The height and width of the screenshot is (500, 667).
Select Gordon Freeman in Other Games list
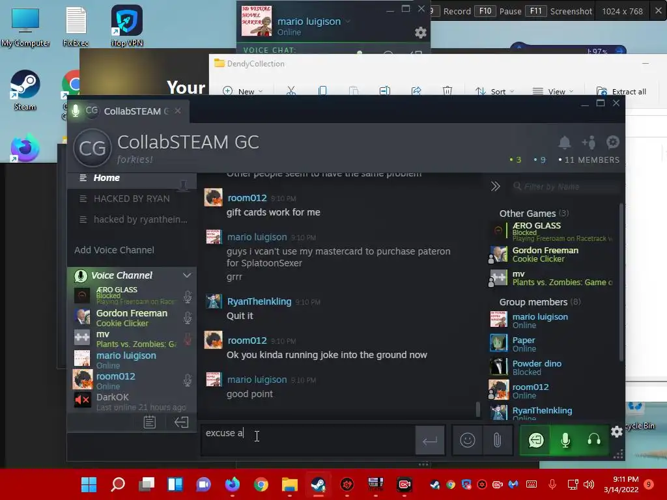tap(552, 255)
